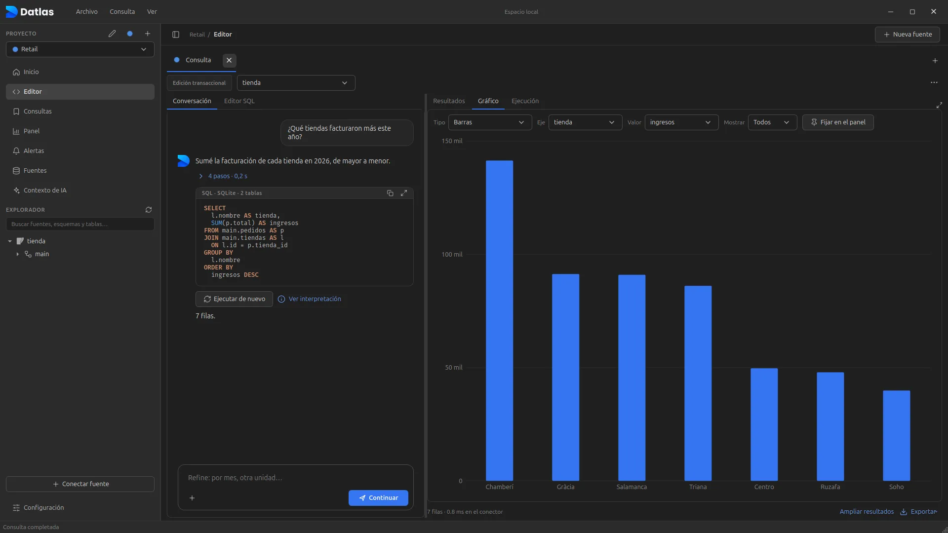The image size is (948, 533).
Task: Go to Inicio in sidebar
Action: click(x=80, y=72)
